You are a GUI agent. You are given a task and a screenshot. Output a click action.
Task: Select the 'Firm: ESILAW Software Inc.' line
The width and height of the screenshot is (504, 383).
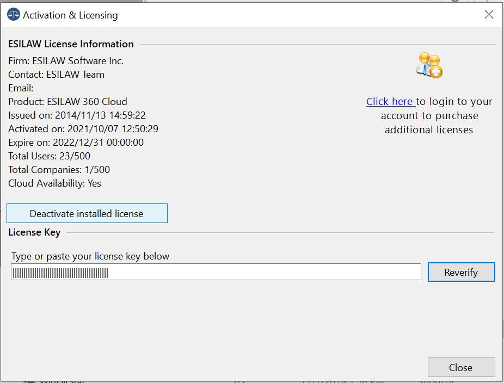click(x=66, y=61)
